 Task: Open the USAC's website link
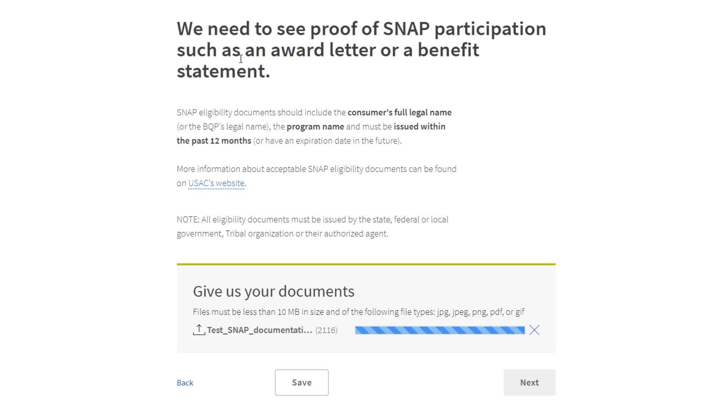[x=216, y=183]
